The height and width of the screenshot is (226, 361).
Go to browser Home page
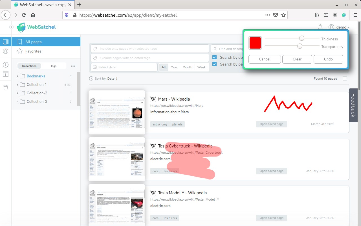click(x=33, y=15)
